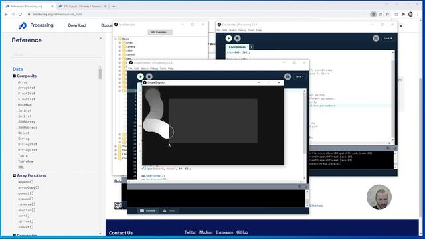The height and width of the screenshot is (239, 425).
Task: Go back in browser
Action: [x=6, y=14]
